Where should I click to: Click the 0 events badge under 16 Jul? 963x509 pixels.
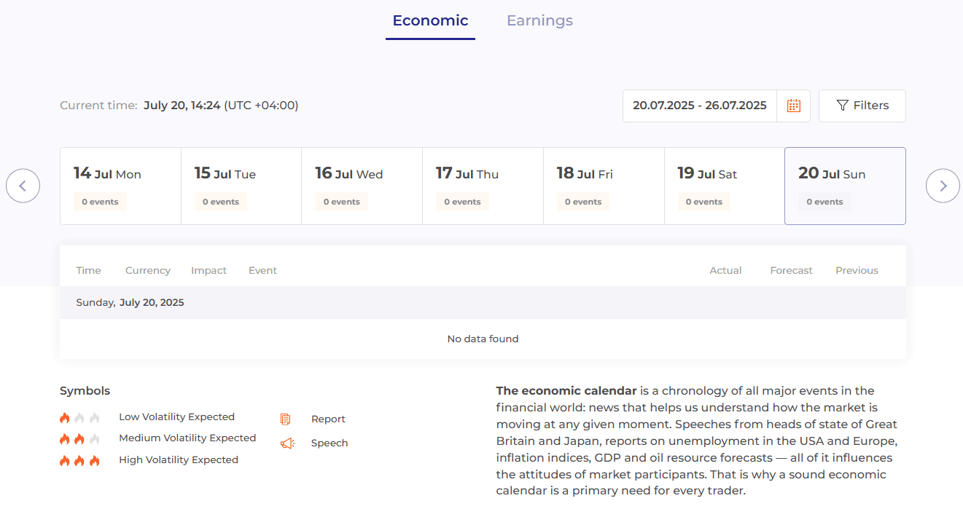[x=341, y=202]
